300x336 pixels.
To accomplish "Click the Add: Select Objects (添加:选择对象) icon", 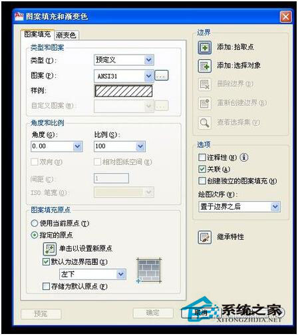I will [x=204, y=66].
